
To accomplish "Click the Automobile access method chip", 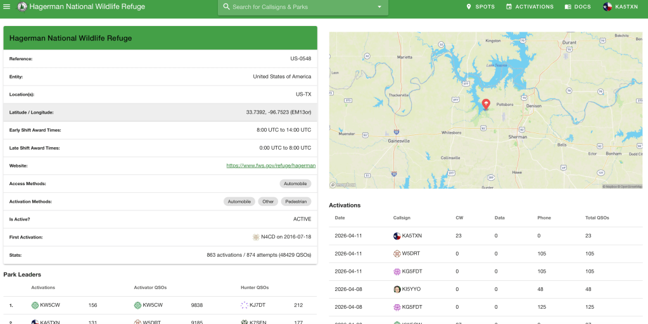I will click(295, 184).
